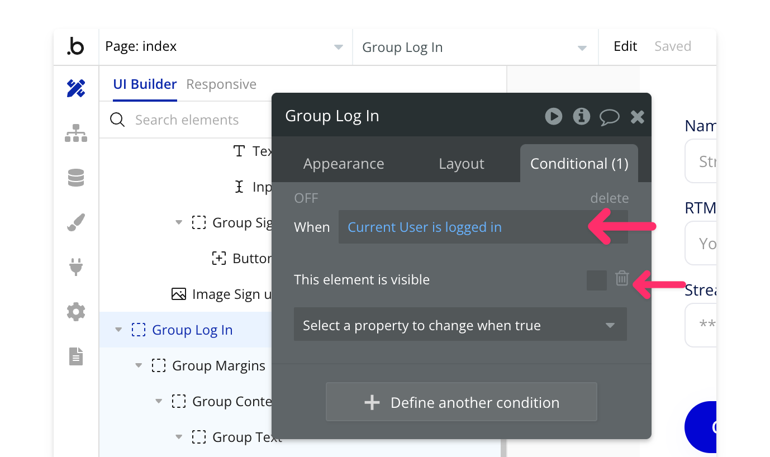The image size is (770, 457).
Task: Open the comment bubble icon in panel header
Action: pyautogui.click(x=609, y=117)
